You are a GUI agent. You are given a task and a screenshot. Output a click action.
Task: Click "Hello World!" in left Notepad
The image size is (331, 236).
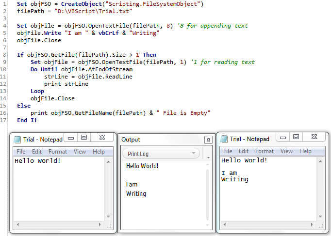37,161
